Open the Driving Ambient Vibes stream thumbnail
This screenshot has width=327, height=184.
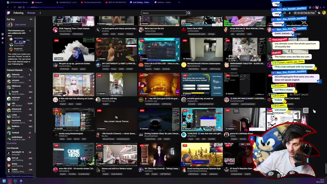tap(159, 120)
